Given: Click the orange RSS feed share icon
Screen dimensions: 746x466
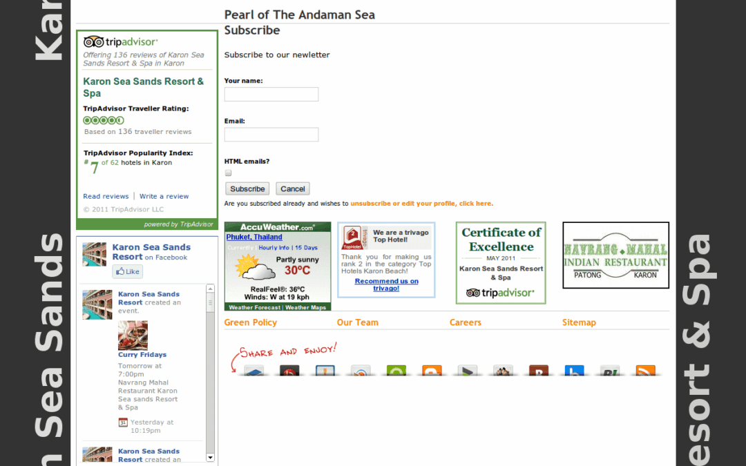Looking at the screenshot, I should 646,371.
